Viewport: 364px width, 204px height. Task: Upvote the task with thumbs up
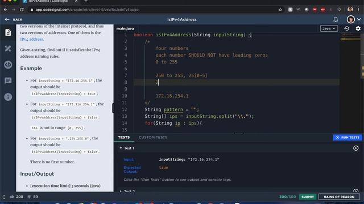[x=12, y=197]
